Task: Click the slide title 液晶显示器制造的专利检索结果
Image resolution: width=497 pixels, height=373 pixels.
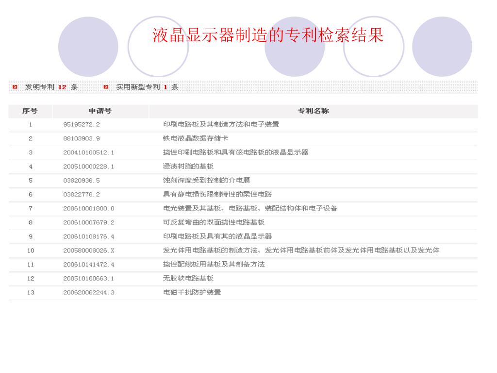Action: tap(268, 35)
